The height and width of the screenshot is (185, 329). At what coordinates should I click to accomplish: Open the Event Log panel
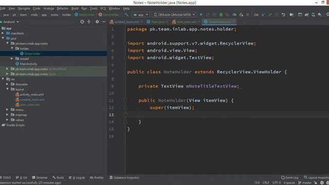289,178
